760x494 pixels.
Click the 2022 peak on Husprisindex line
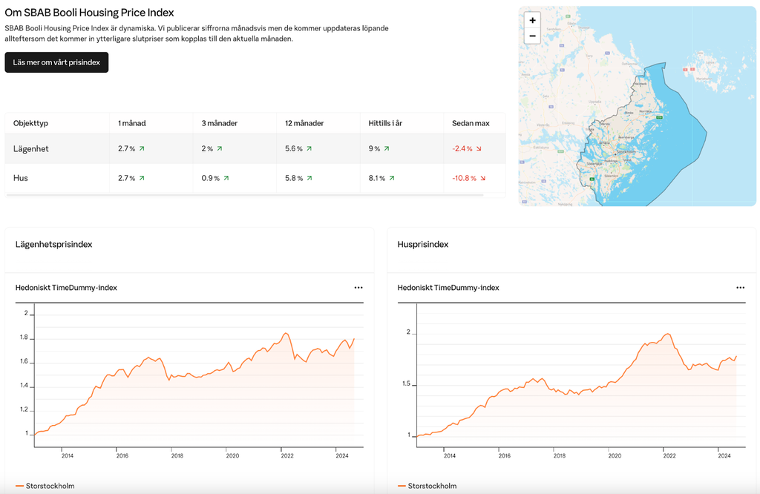(x=668, y=335)
